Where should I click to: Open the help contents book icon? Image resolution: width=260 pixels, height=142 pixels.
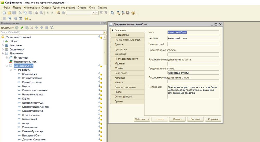coord(128,13)
